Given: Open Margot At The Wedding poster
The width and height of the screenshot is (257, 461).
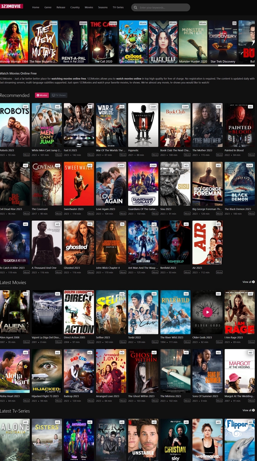Looking at the screenshot, I should coord(240,371).
